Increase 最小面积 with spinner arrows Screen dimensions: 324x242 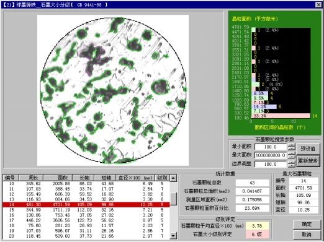point(291,145)
